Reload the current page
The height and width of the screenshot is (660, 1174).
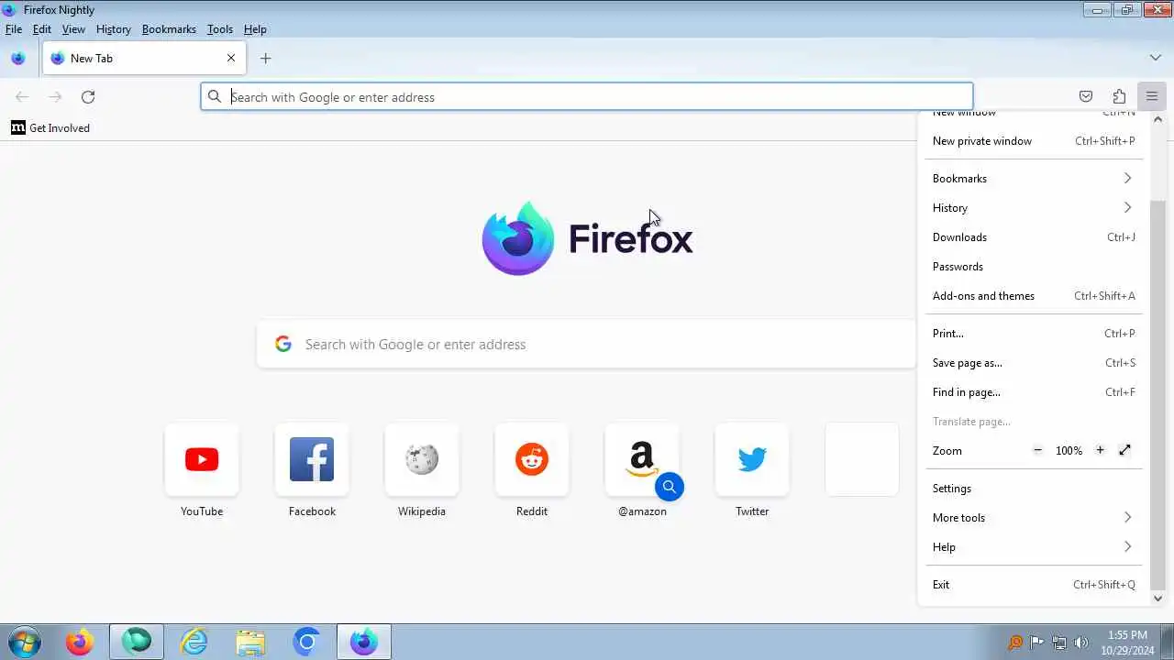[x=88, y=96]
